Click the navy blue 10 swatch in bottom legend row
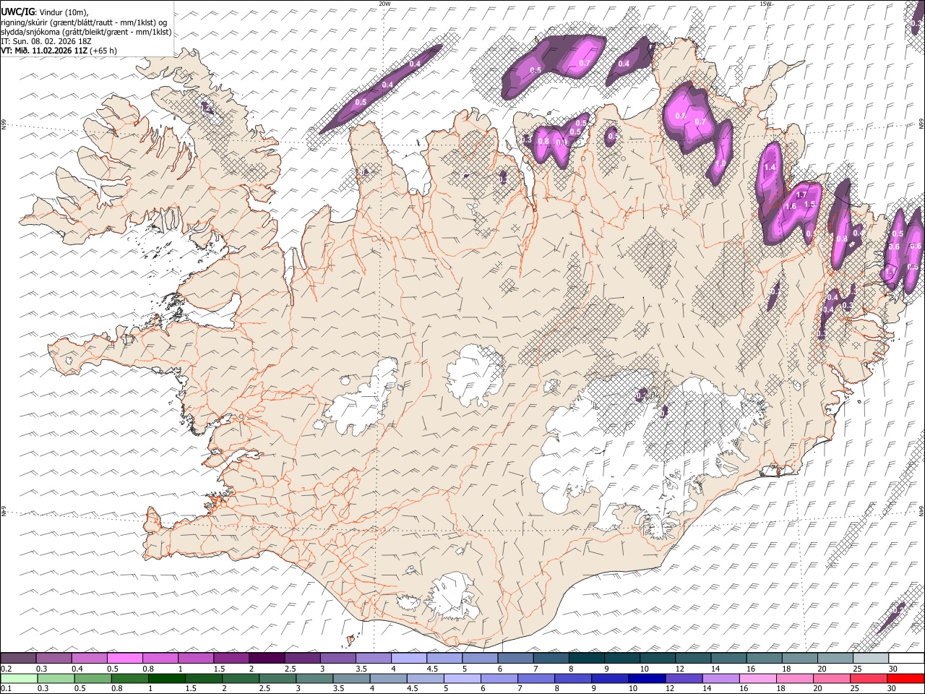The height and width of the screenshot is (694, 925). click(x=647, y=678)
